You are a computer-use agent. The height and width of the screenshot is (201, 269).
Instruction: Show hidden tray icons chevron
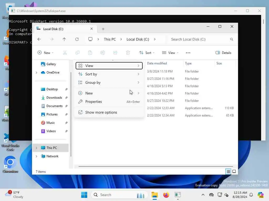pos(203,195)
